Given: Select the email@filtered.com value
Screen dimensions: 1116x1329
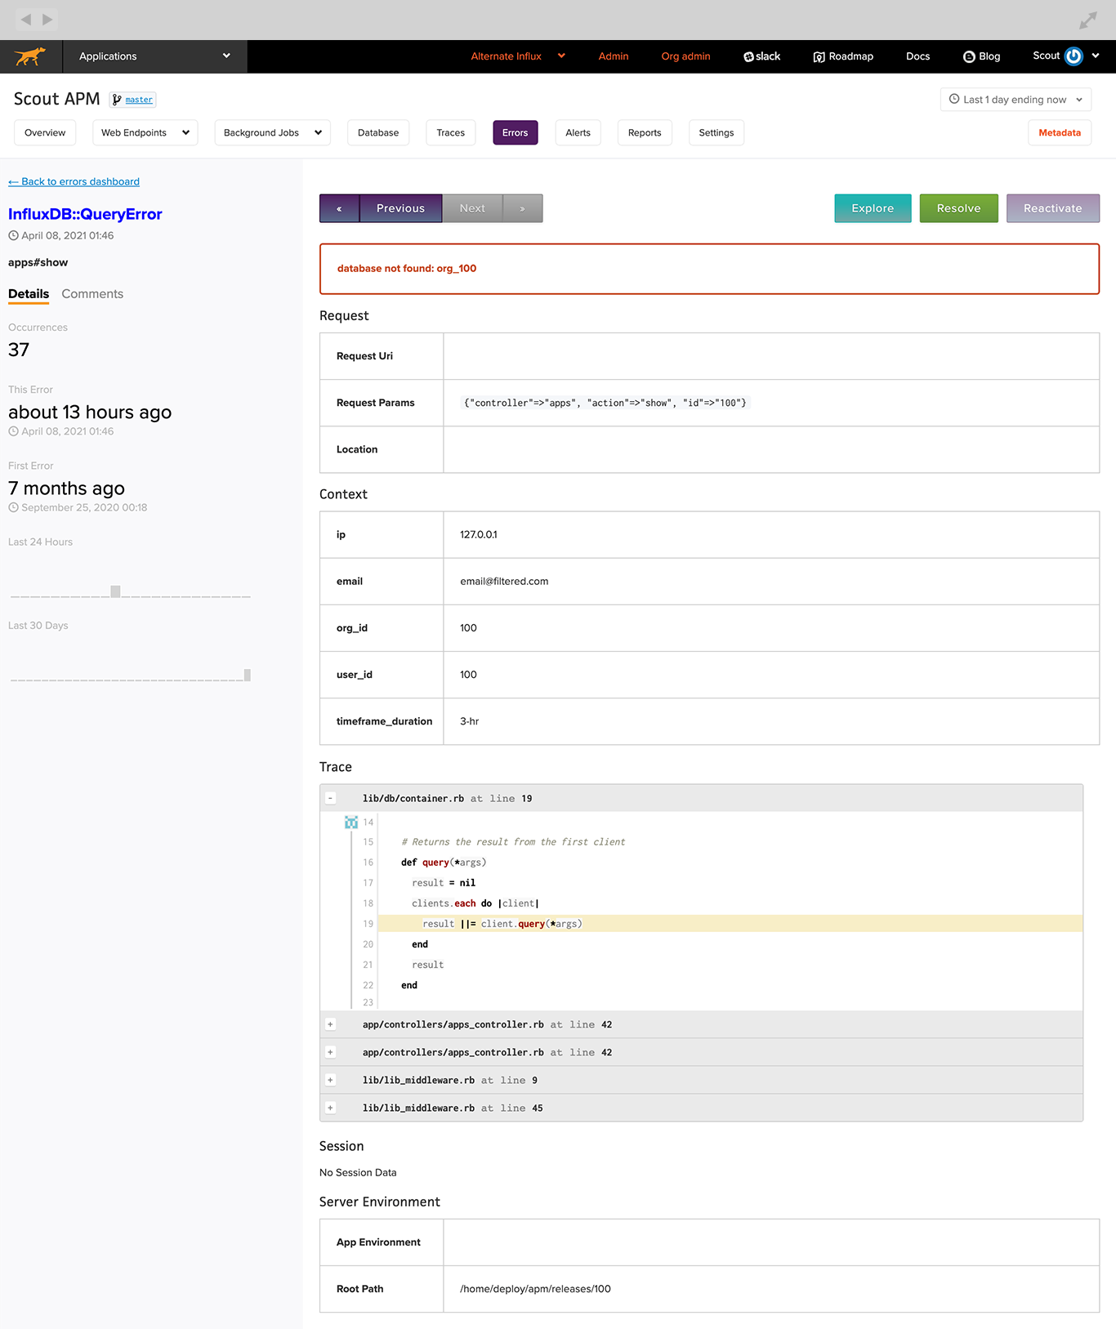Looking at the screenshot, I should click(504, 582).
